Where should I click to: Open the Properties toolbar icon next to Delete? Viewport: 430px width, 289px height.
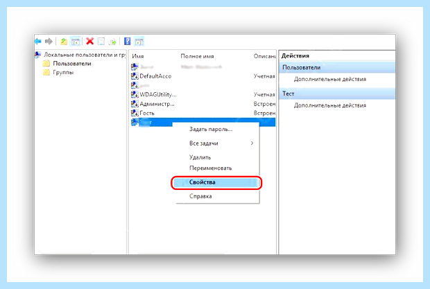coord(101,42)
